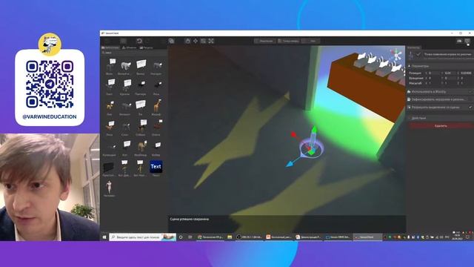474x267 pixels.
Task: Open the Cortana circle on the taskbar
Action: pos(181,237)
